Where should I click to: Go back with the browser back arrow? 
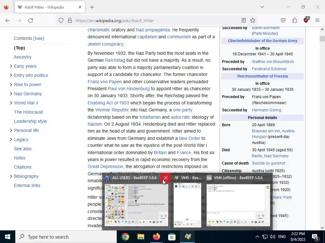click(8, 21)
